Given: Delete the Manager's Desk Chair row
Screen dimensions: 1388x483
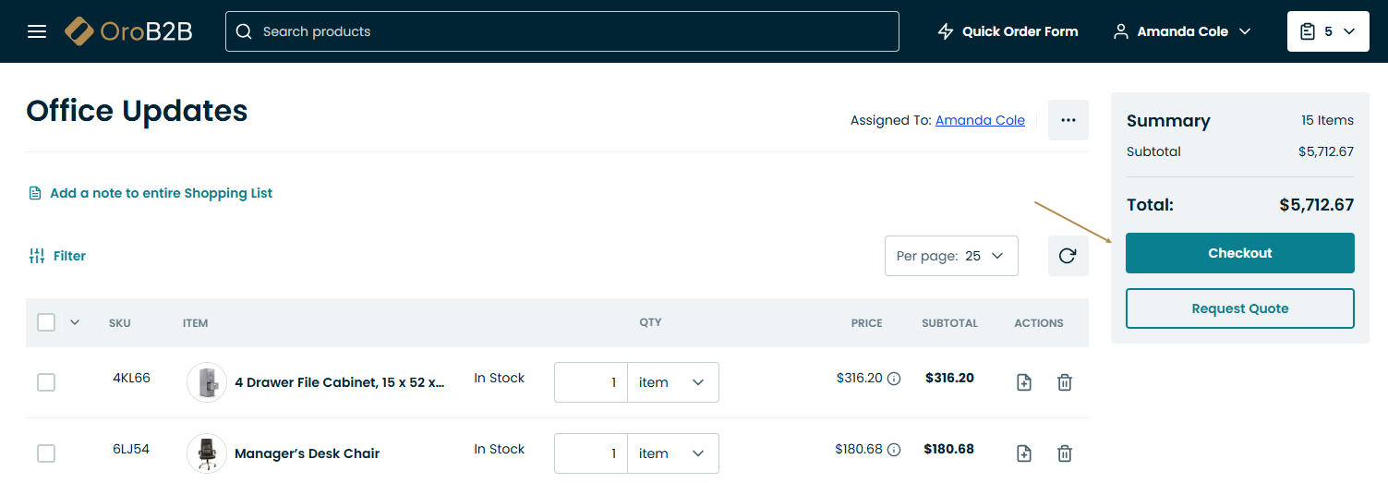Looking at the screenshot, I should [x=1065, y=453].
